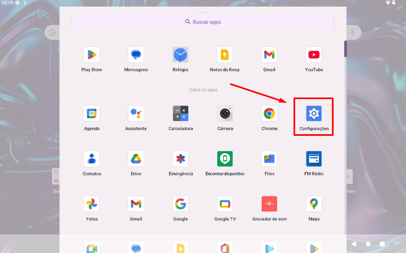Open Gmail in the suggested apps row
This screenshot has width=406, height=253.
click(269, 55)
